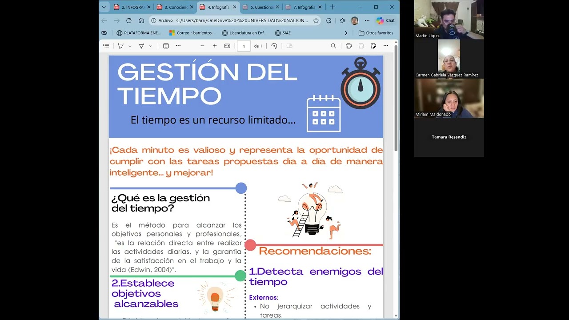Open more PDF tools ellipsis

(x=178, y=46)
